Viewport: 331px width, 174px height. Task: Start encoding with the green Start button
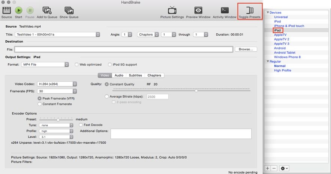coord(19,10)
